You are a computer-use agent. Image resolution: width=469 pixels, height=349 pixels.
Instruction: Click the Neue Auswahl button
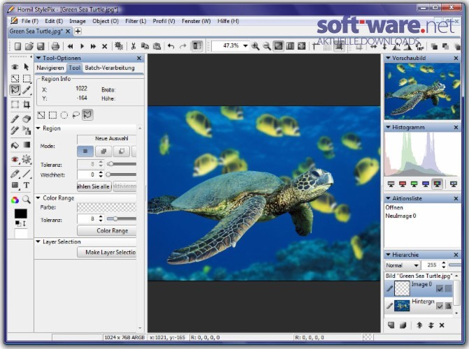click(107, 139)
